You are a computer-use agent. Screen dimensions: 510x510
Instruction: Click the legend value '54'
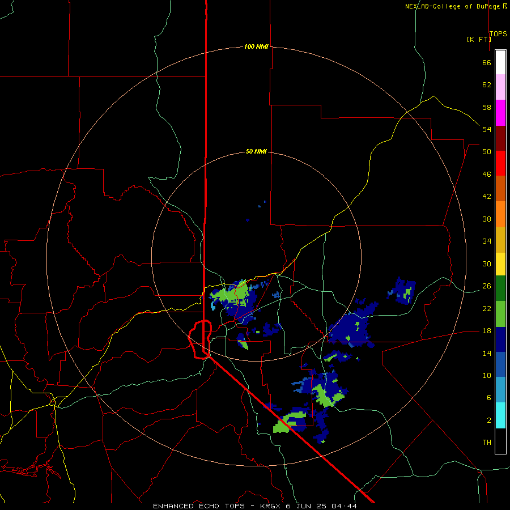coord(487,129)
